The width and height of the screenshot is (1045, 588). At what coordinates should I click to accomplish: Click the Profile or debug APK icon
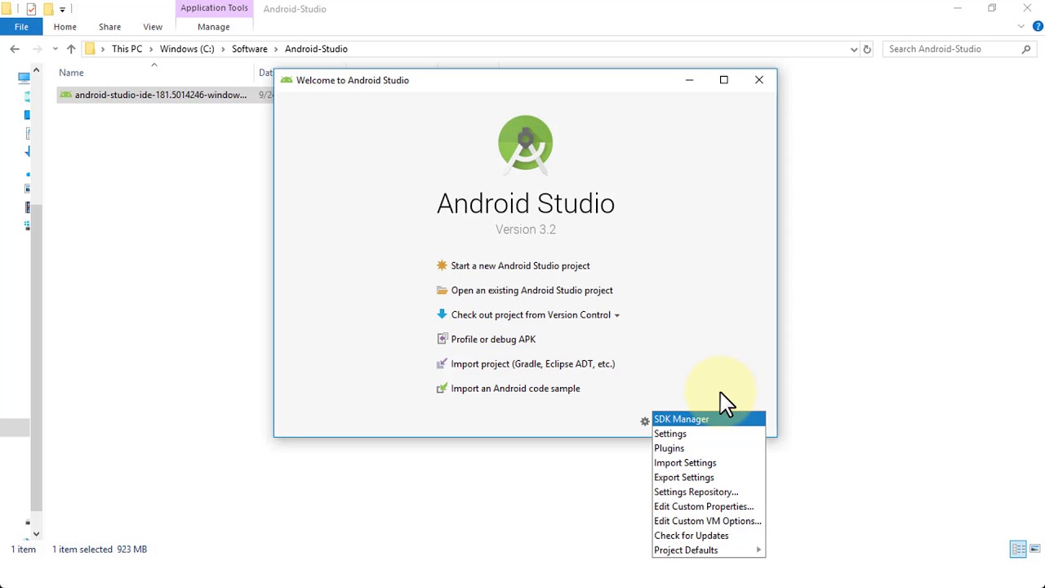[x=442, y=339]
